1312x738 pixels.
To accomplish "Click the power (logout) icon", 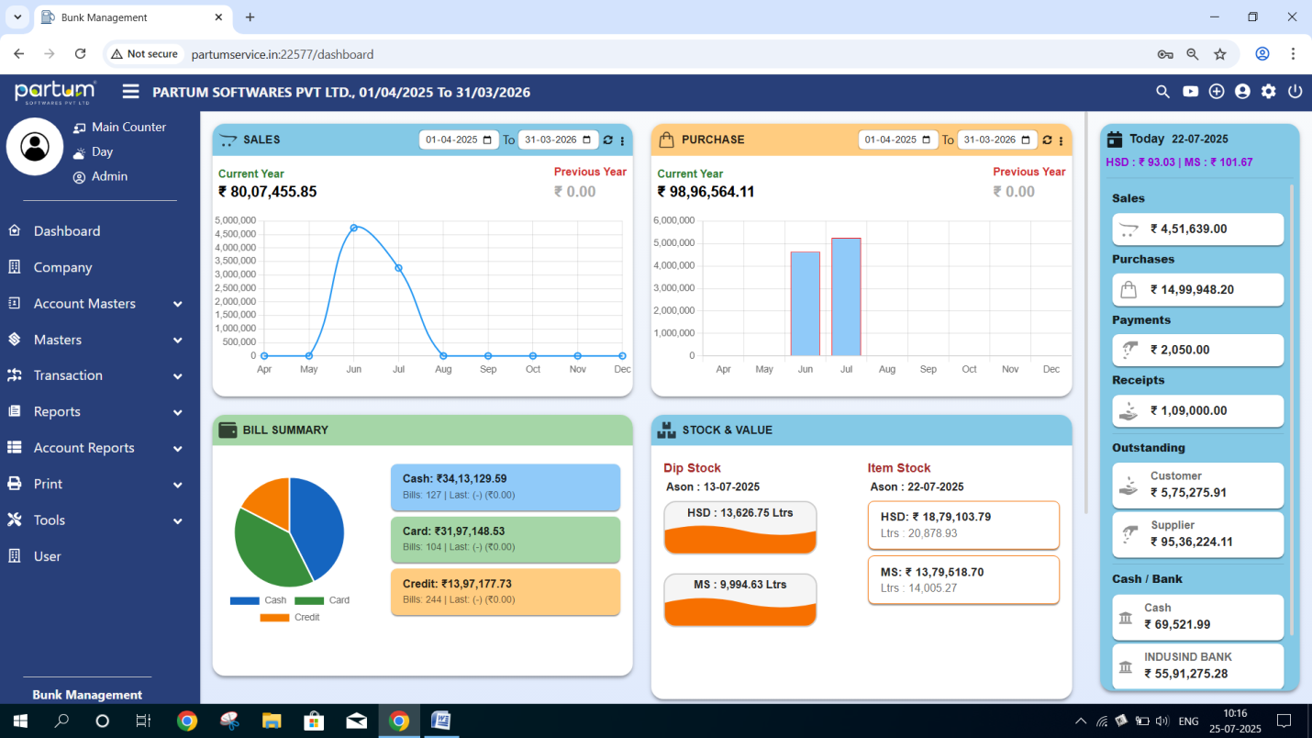I will click(x=1294, y=91).
